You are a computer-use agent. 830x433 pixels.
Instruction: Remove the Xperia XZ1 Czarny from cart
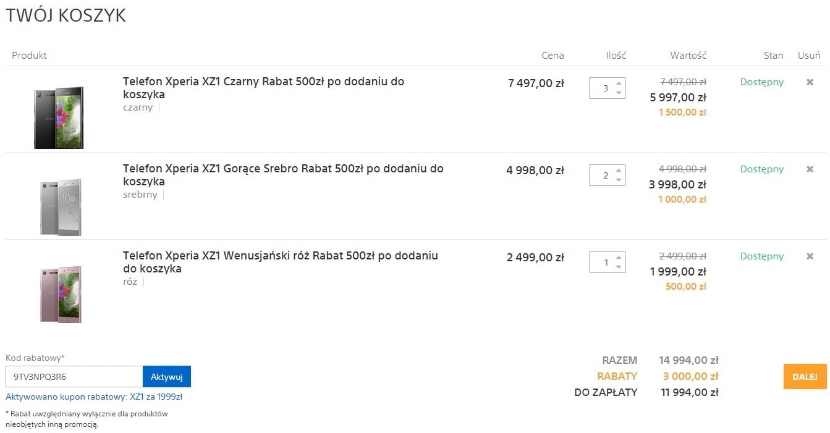tap(810, 82)
